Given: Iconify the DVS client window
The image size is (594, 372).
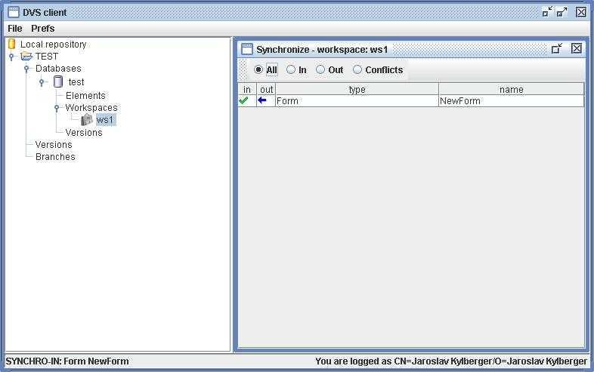Looking at the screenshot, I should [x=547, y=12].
